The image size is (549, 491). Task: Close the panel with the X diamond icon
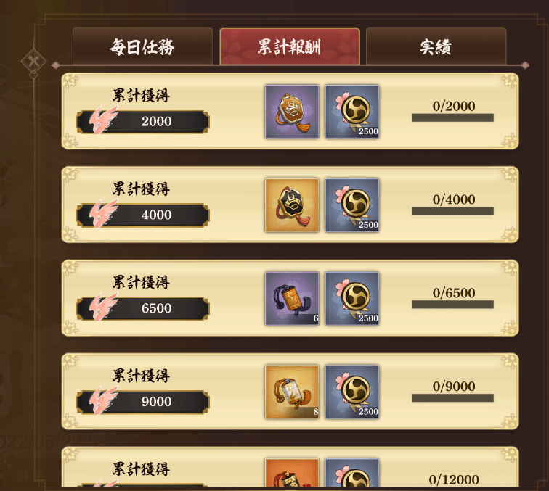pyautogui.click(x=33, y=62)
